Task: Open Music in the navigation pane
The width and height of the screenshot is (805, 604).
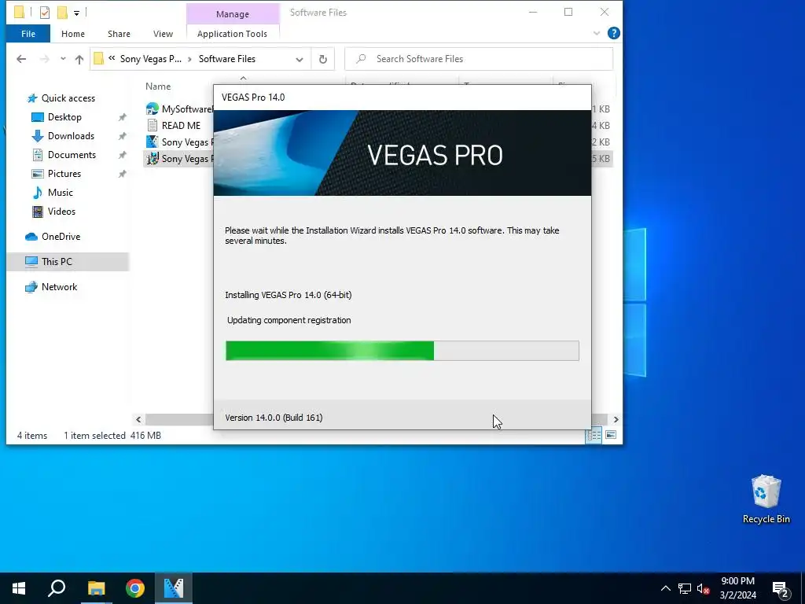Action: click(60, 193)
